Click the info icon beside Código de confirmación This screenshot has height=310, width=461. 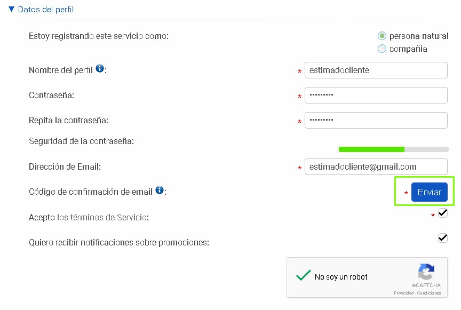coord(160,190)
